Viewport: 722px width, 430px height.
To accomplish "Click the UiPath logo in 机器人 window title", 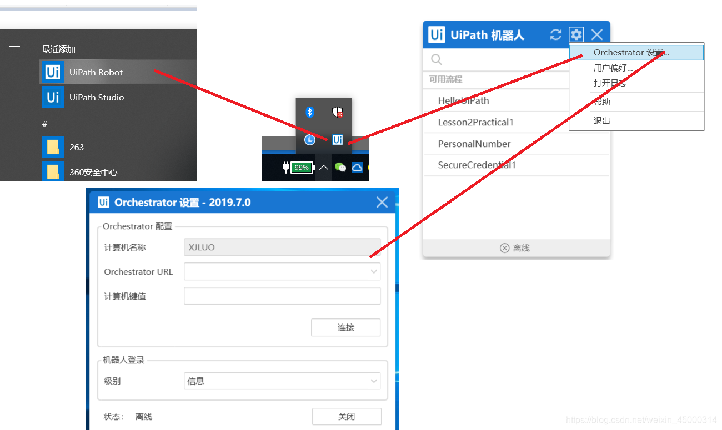I will [437, 35].
